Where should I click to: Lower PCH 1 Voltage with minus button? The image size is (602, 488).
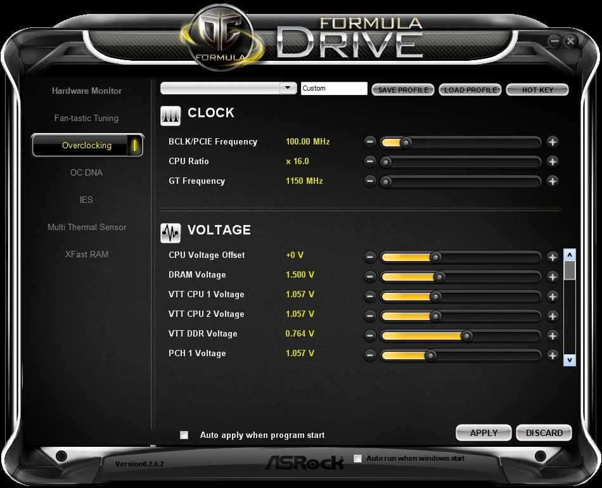369,356
